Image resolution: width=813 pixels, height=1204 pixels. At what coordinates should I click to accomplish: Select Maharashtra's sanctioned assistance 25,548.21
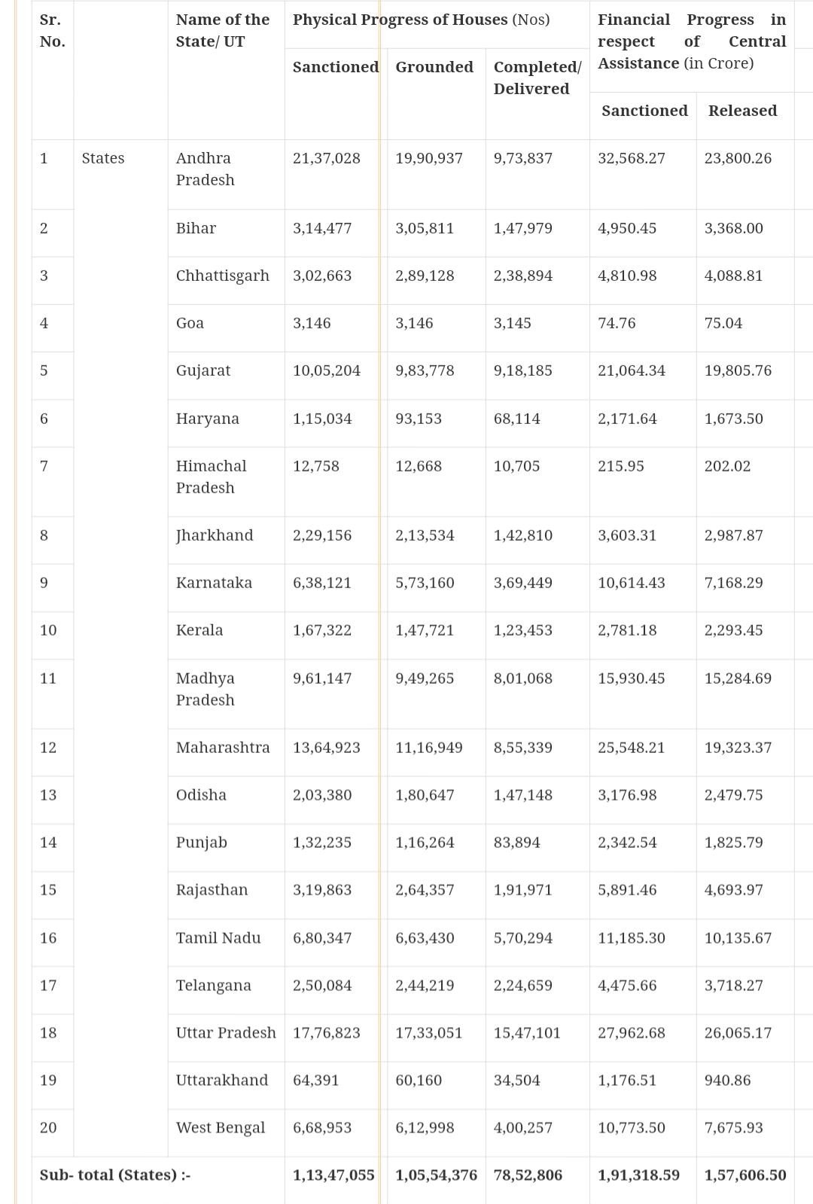tap(631, 748)
